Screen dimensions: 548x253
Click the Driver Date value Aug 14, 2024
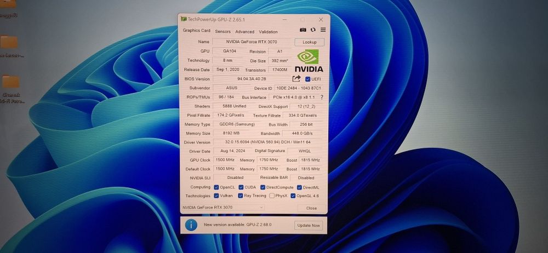(x=233, y=151)
